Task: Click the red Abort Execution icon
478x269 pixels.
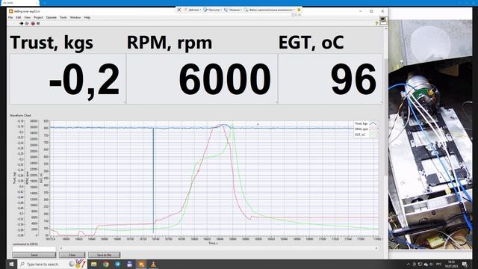Action: [x=33, y=23]
